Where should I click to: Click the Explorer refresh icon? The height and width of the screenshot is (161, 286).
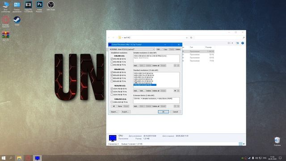point(191,38)
